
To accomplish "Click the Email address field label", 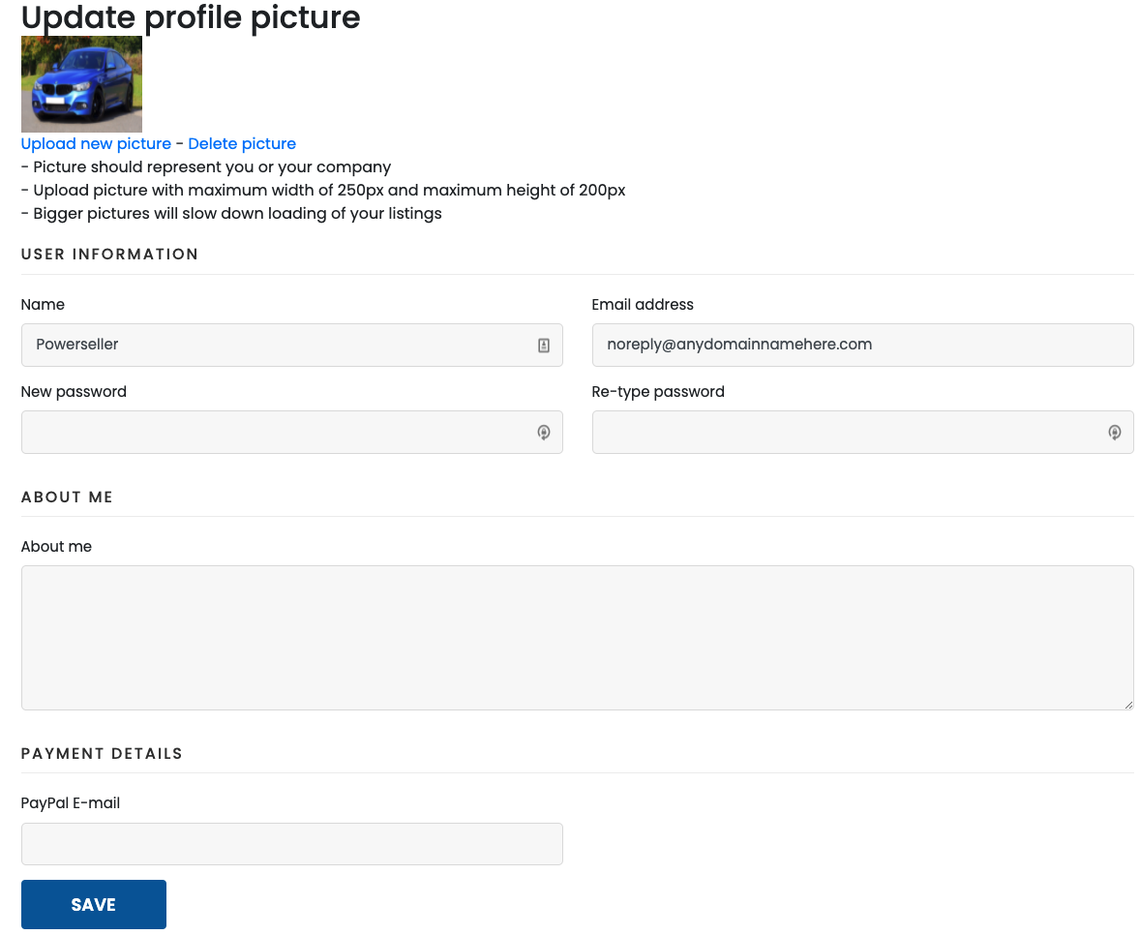I will 642,304.
